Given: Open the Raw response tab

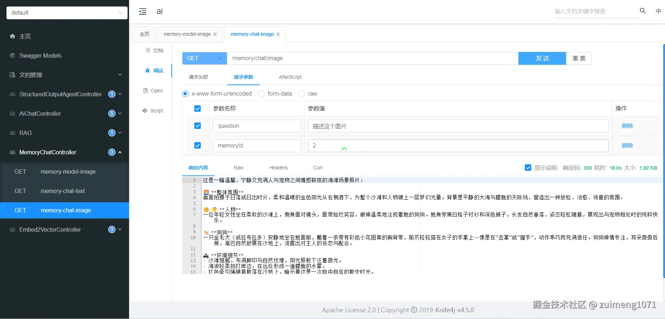Looking at the screenshot, I should pos(238,168).
